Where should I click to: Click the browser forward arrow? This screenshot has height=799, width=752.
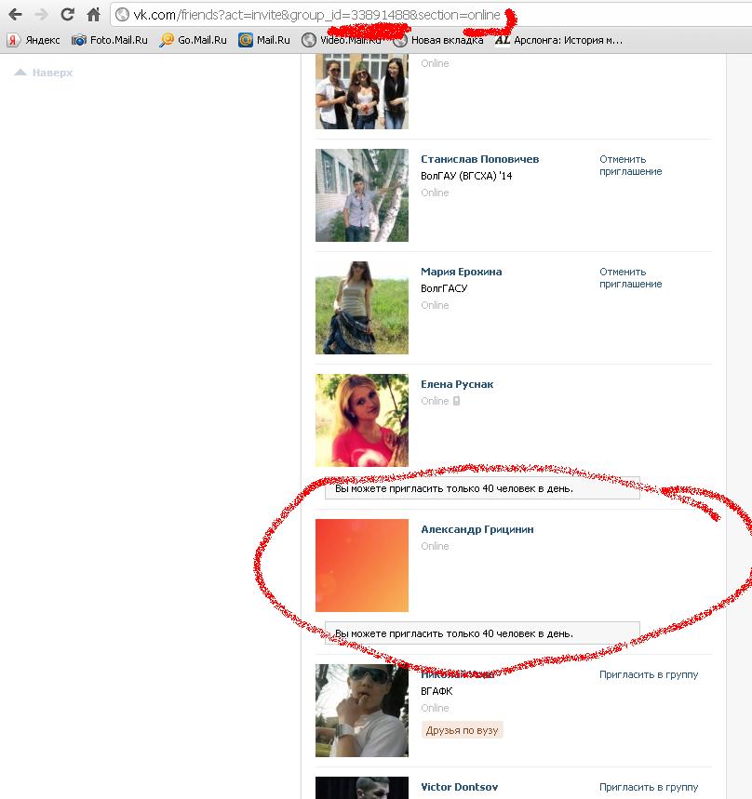coord(41,14)
